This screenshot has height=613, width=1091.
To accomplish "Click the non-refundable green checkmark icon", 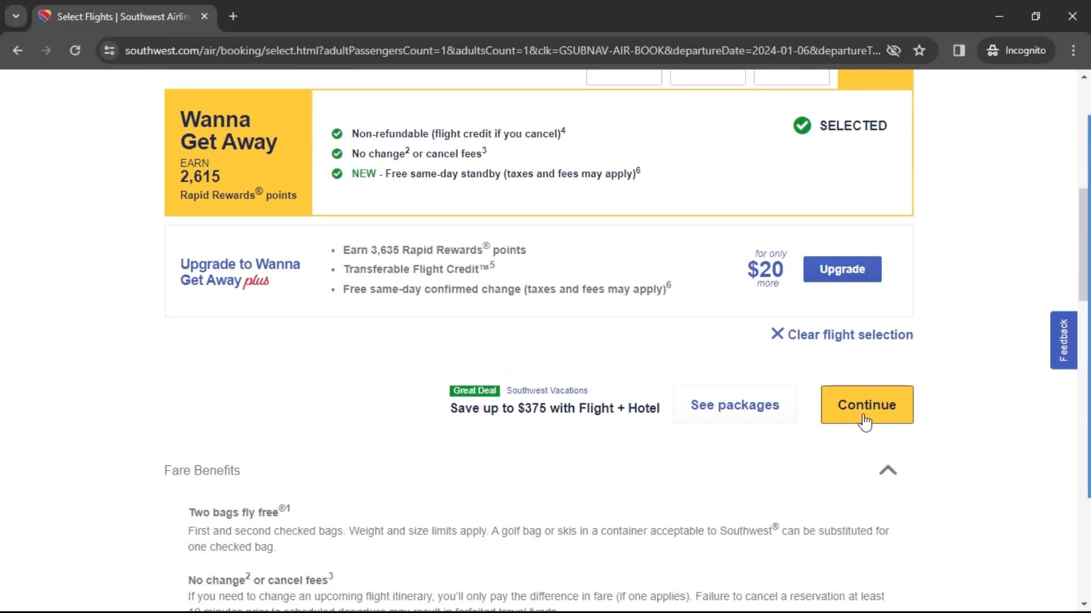I will (x=337, y=133).
